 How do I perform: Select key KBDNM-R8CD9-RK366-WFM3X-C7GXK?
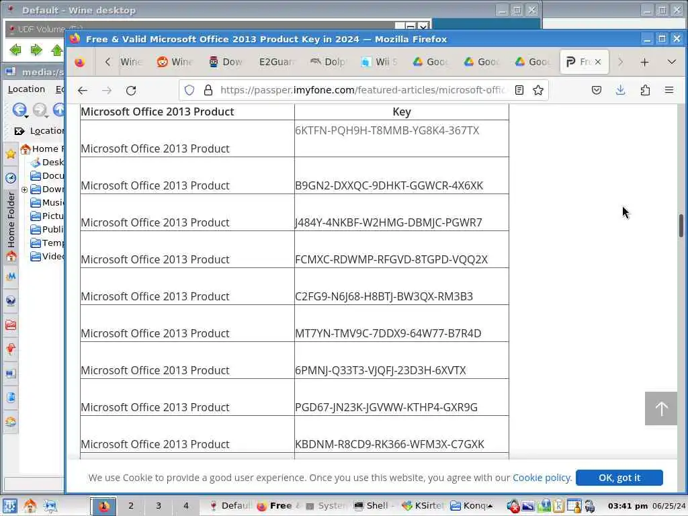click(x=390, y=444)
